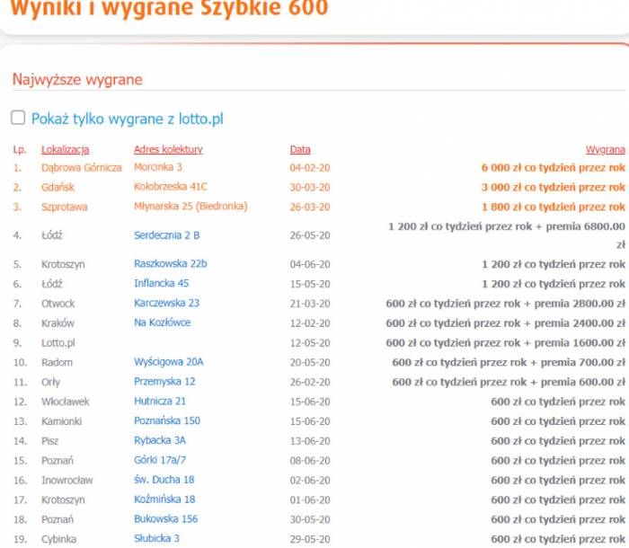
Task: Open the Hutnicza 21 address link
Action: click(160, 402)
